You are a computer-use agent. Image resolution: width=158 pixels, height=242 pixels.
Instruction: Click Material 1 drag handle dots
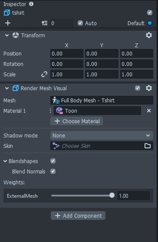pyautogui.click(x=50, y=111)
